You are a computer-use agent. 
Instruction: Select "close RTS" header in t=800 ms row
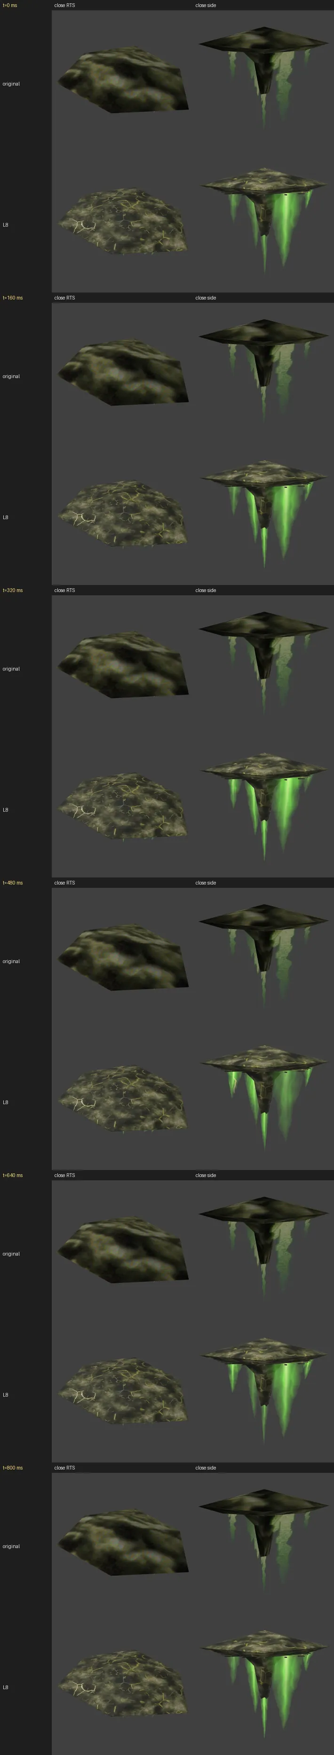pos(65,1468)
